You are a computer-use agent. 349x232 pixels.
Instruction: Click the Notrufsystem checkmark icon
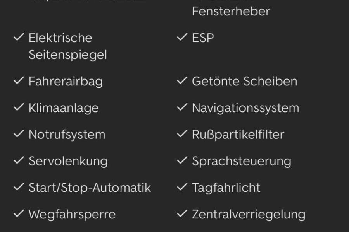[19, 134]
